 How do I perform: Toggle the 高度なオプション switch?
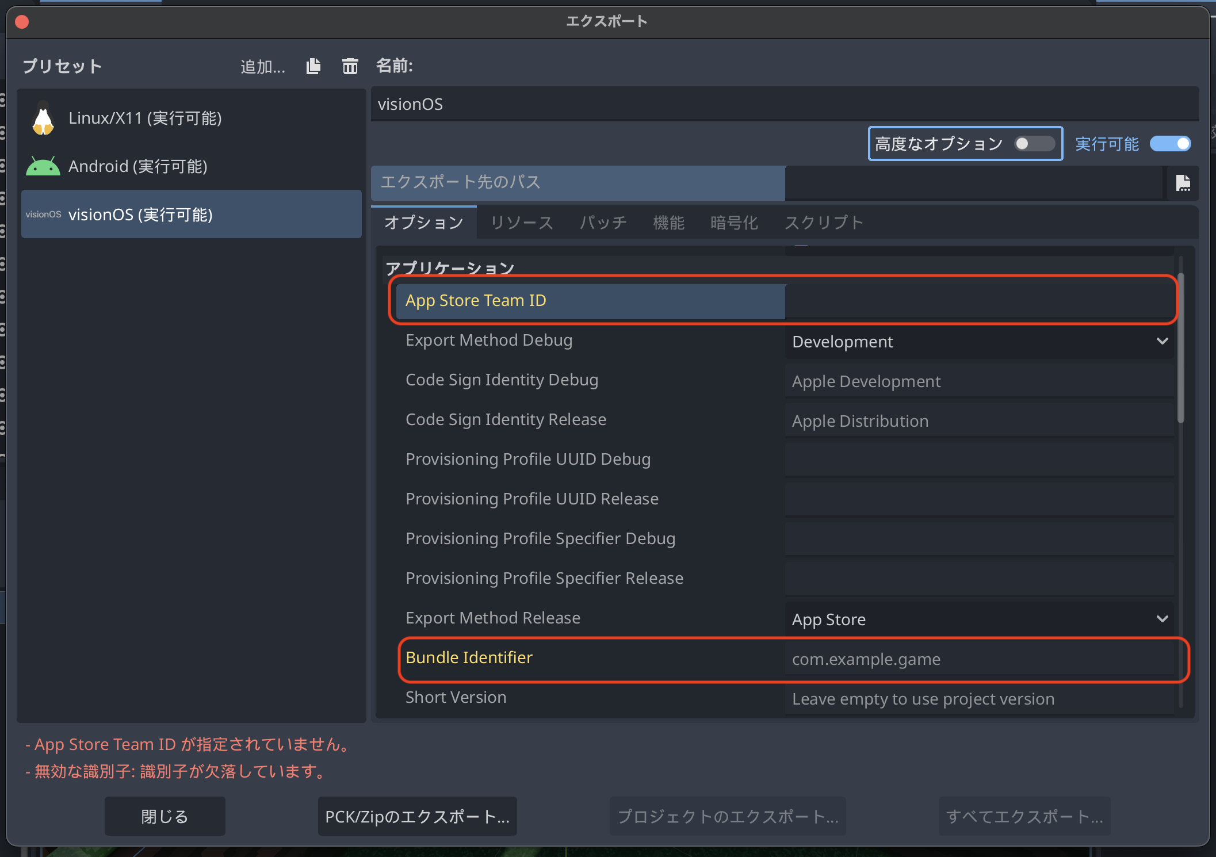pyautogui.click(x=1034, y=143)
